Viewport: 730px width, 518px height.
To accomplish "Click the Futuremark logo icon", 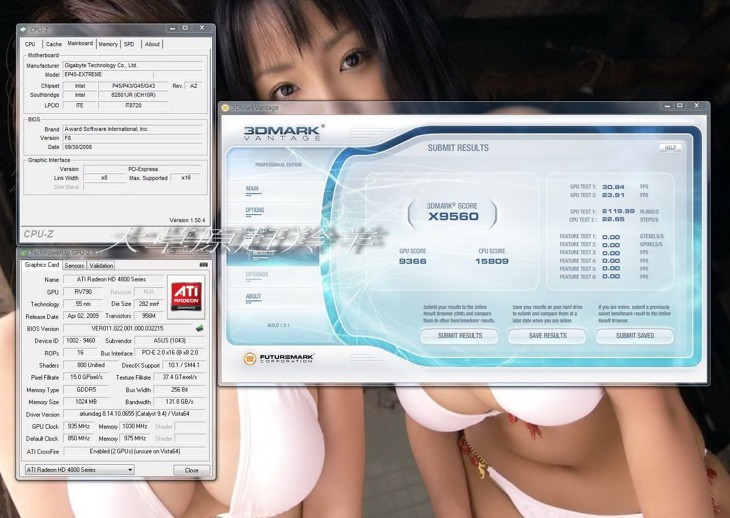I will 249,359.
